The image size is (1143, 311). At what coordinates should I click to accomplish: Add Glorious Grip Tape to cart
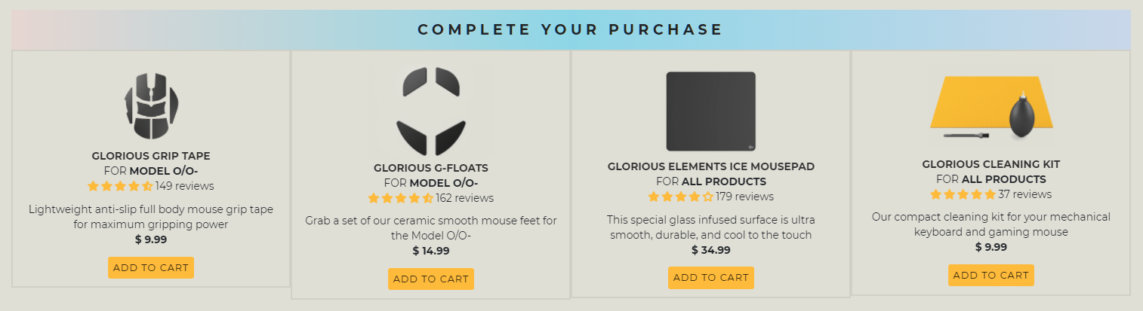coord(151,267)
